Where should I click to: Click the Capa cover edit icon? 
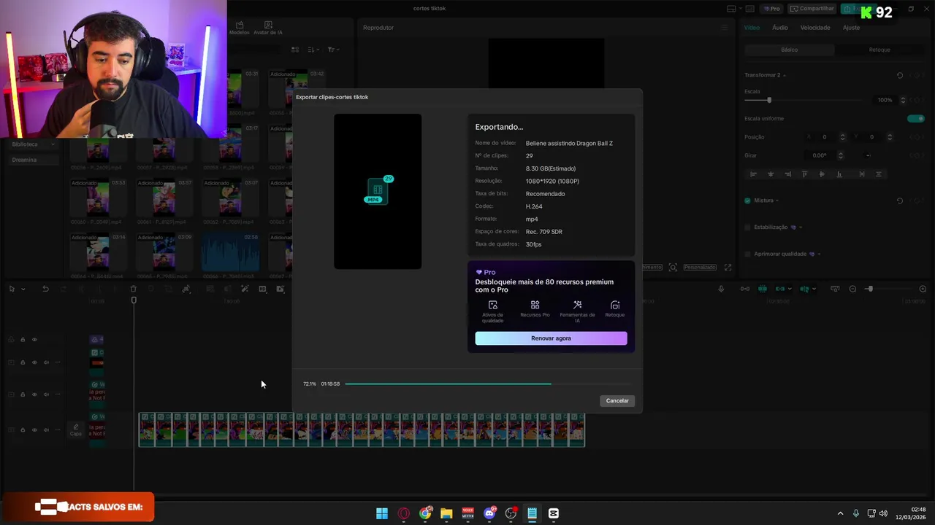pyautogui.click(x=76, y=429)
